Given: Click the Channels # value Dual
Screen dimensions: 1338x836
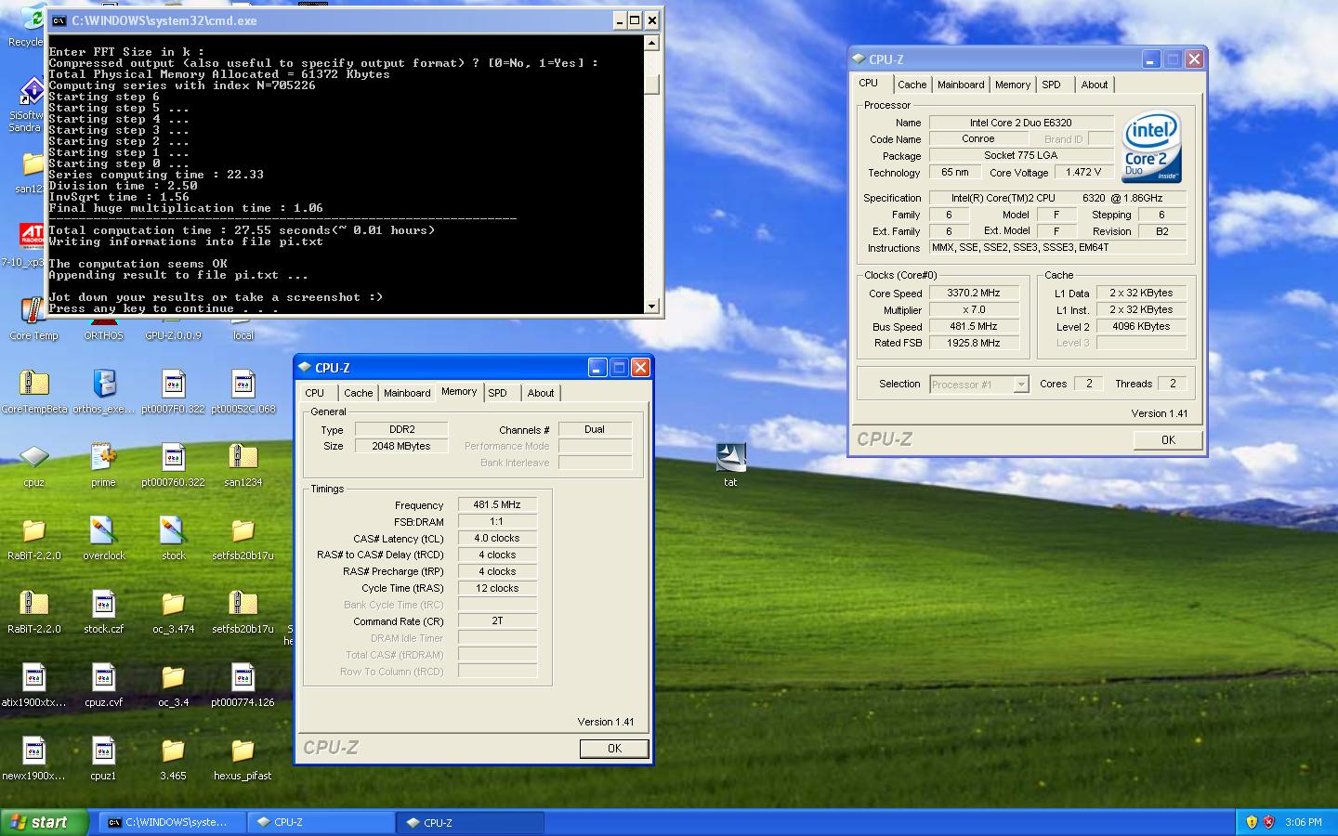Looking at the screenshot, I should [595, 429].
